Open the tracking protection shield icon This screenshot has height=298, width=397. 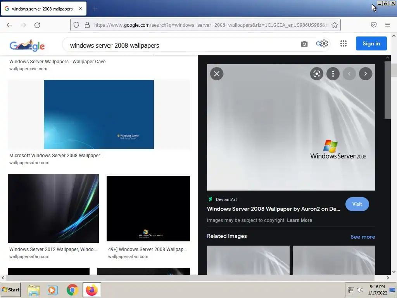[76, 25]
